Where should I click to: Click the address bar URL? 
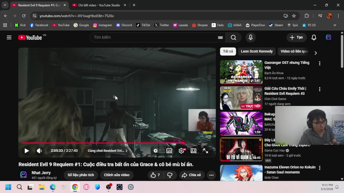click(x=77, y=16)
